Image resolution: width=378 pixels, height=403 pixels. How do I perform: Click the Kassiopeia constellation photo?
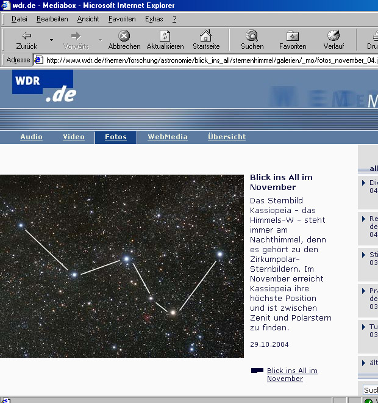[x=122, y=266]
